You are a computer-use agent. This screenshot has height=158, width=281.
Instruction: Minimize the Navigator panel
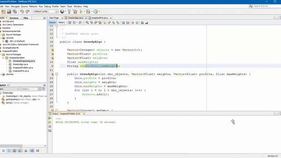click(x=44, y=85)
